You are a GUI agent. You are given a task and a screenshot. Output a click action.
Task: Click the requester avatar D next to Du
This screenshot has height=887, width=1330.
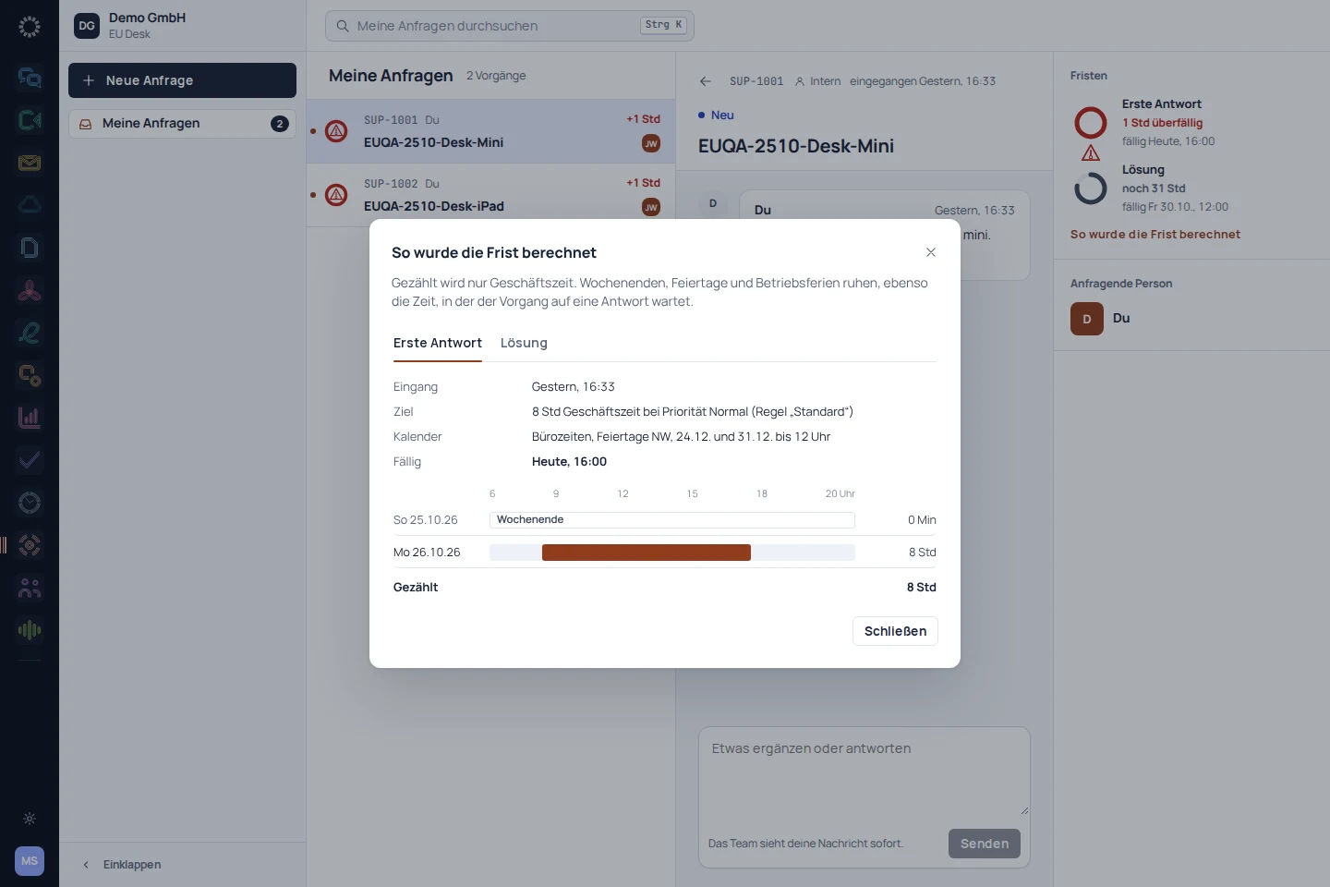point(1087,319)
